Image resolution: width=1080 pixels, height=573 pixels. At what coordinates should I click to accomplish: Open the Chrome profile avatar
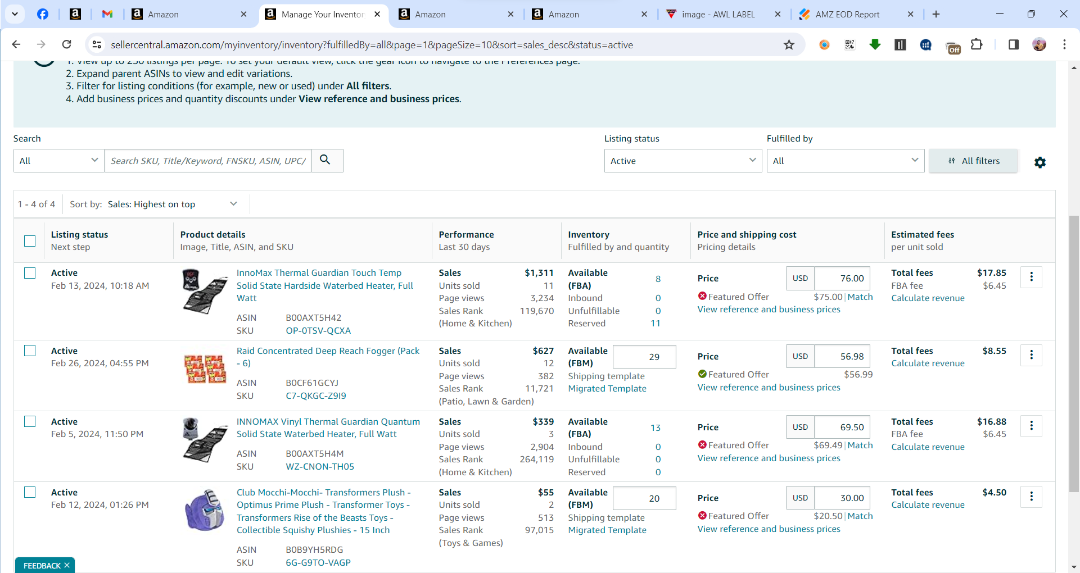tap(1039, 44)
